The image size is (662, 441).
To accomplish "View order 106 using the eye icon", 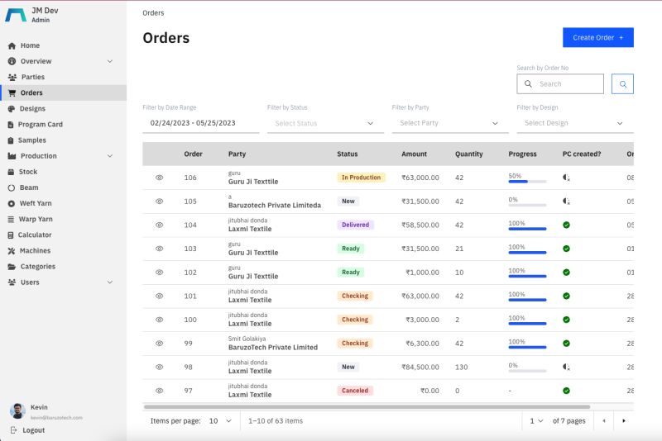I will (x=160, y=178).
